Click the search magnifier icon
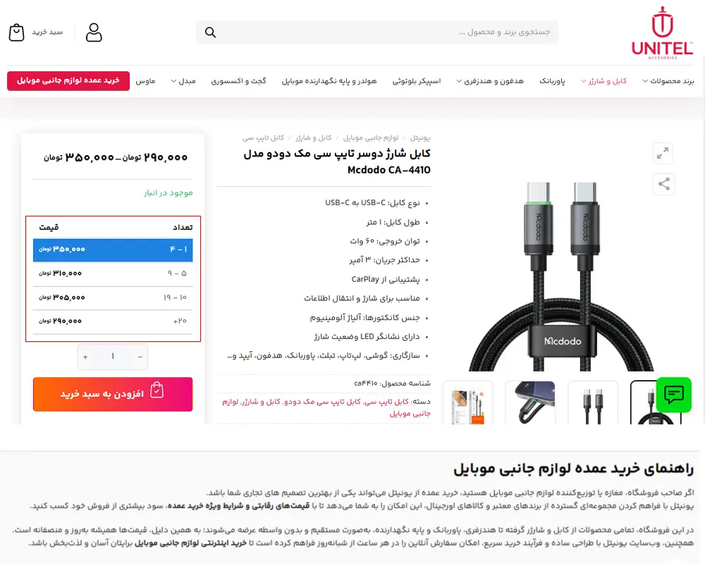705x564 pixels. coord(210,32)
